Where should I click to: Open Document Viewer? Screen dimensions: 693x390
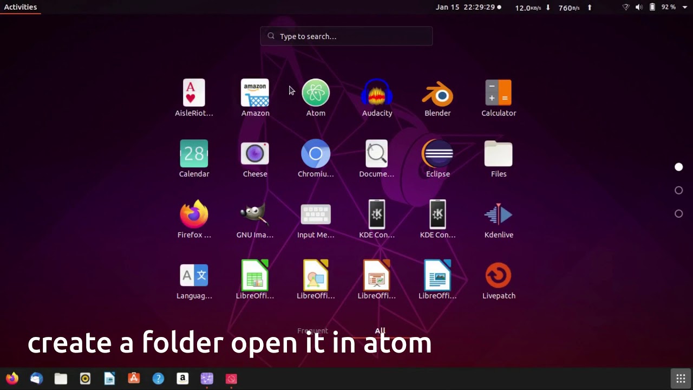tap(377, 159)
